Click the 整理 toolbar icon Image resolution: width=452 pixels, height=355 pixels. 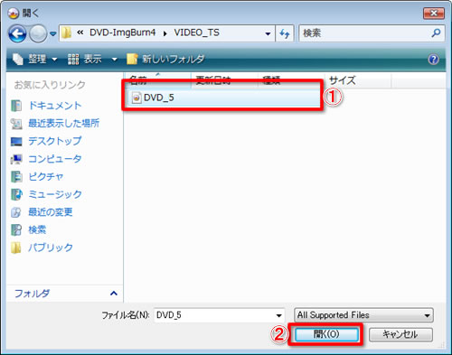(x=18, y=59)
